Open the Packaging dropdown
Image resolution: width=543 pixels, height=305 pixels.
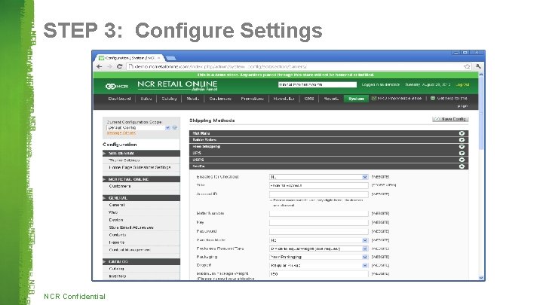[x=318, y=257]
